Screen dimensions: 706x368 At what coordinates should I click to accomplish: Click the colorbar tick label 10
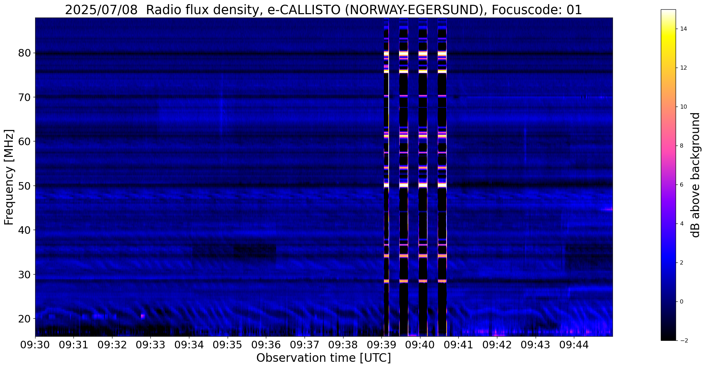[683, 107]
